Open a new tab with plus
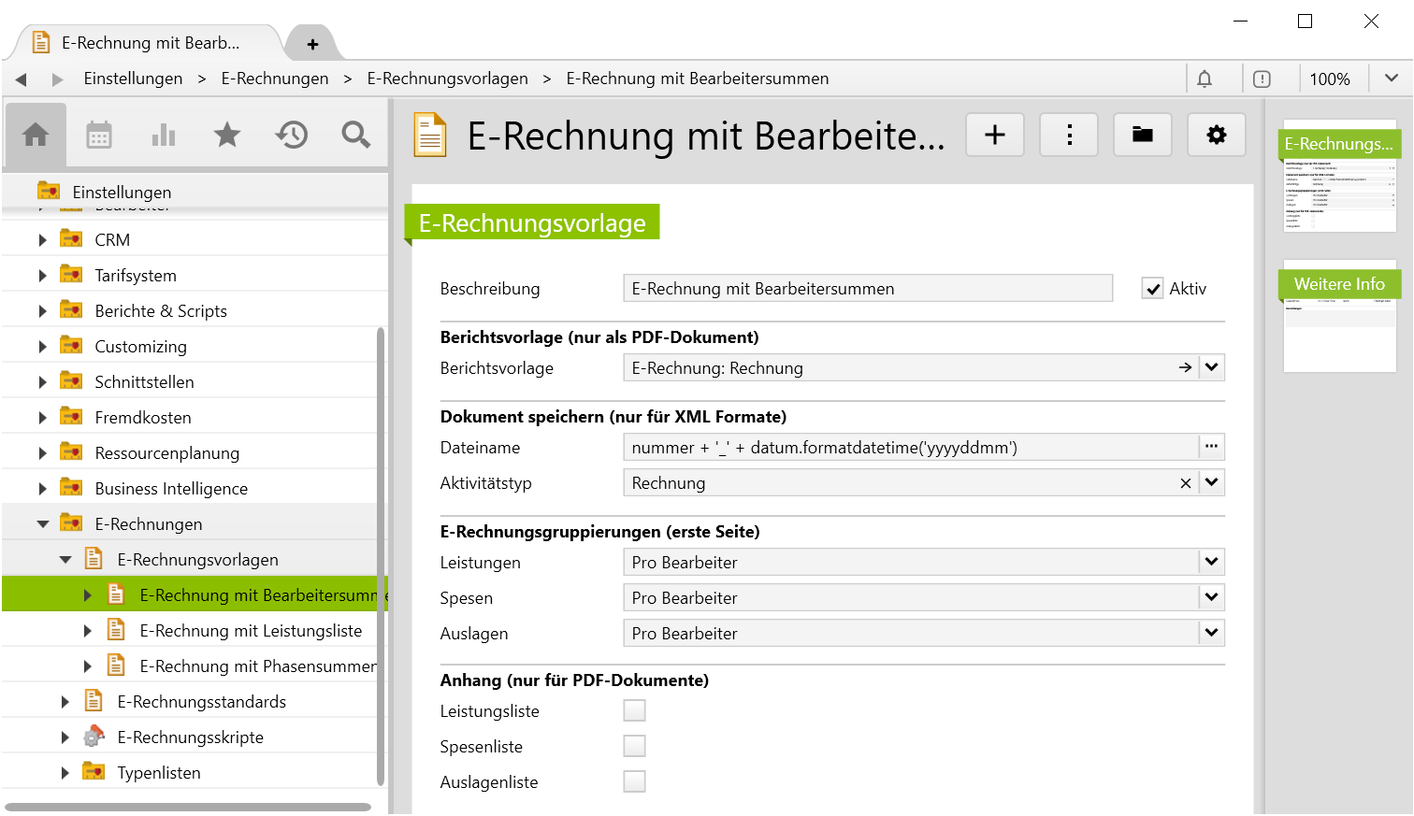 click(x=312, y=44)
